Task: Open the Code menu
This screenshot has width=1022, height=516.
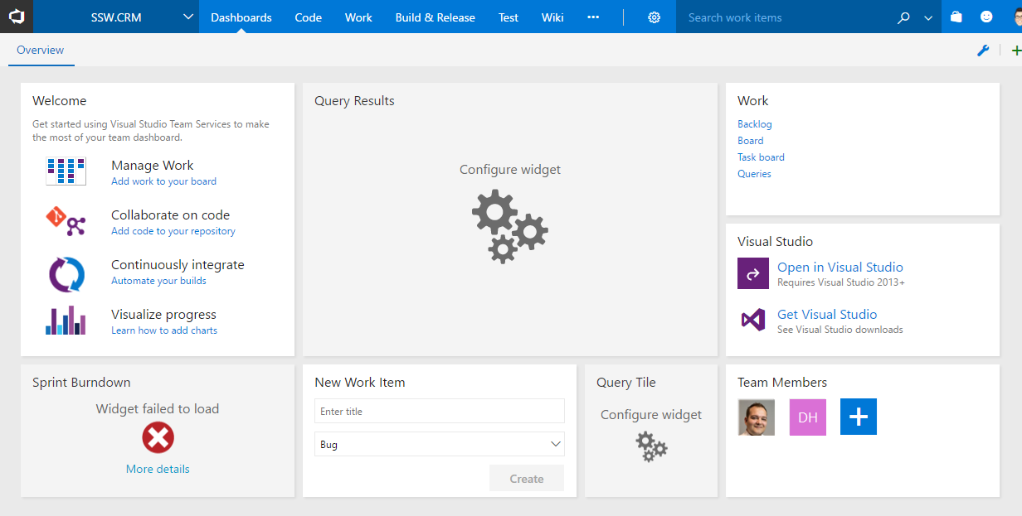Action: click(308, 17)
